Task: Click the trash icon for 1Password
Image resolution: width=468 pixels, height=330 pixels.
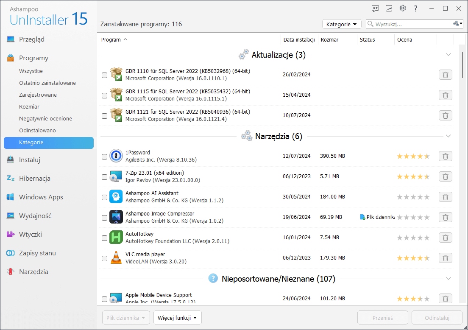Action: [x=445, y=156]
